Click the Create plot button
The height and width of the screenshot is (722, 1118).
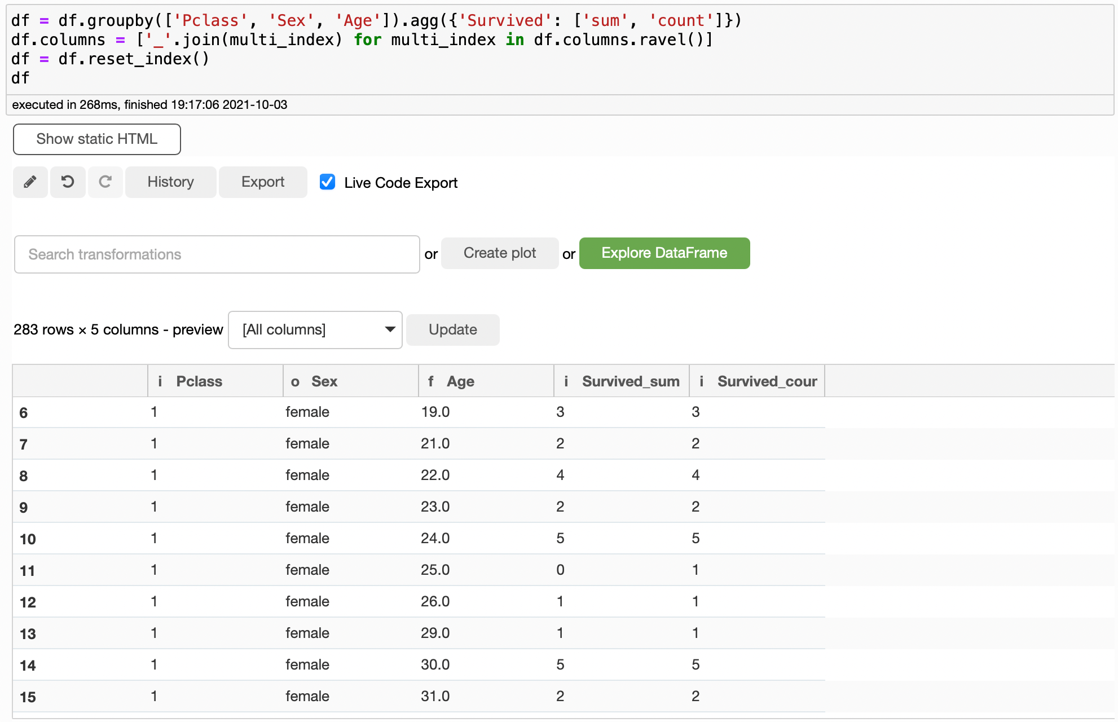(x=499, y=253)
